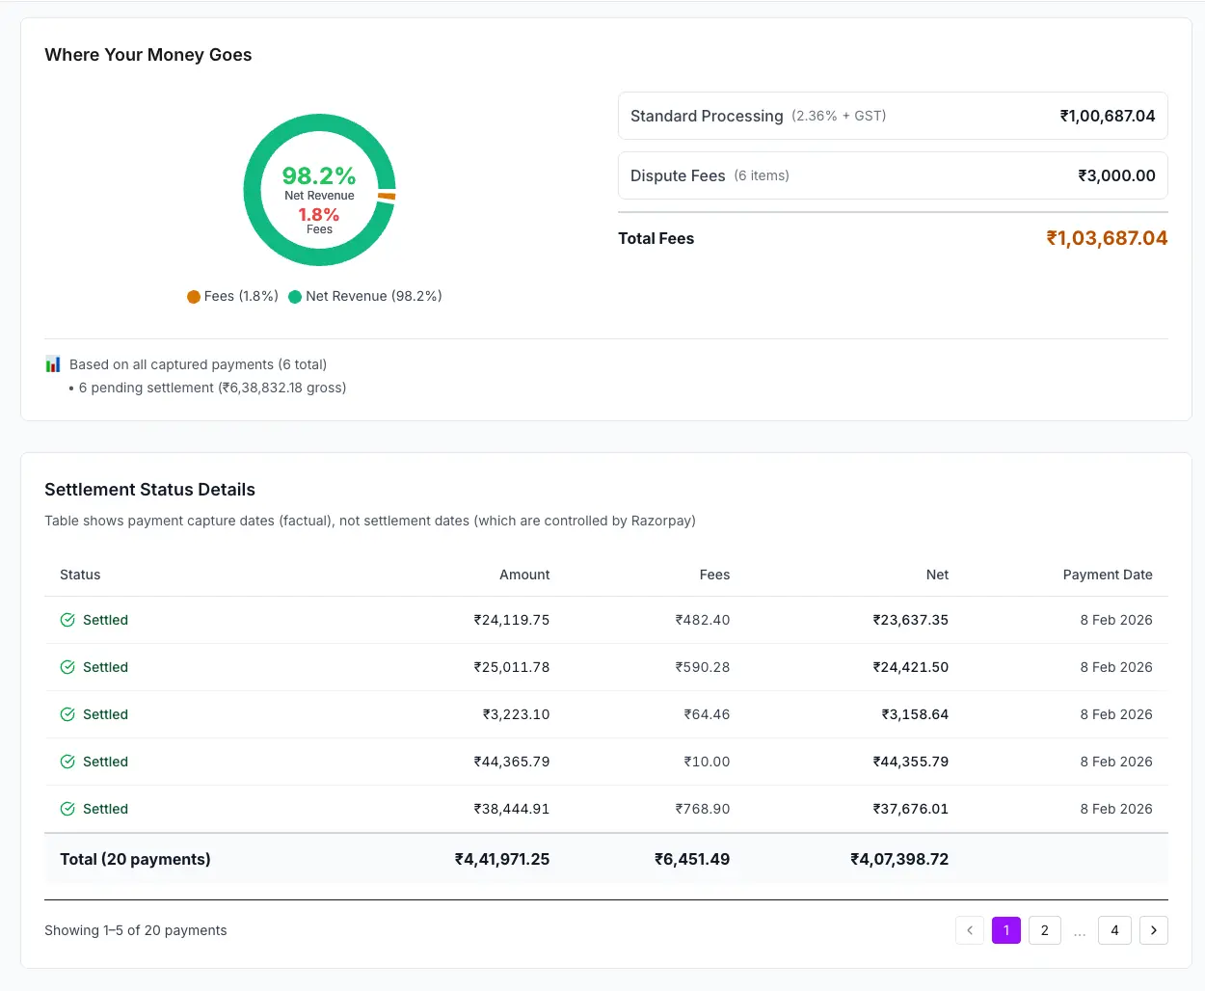Image resolution: width=1205 pixels, height=991 pixels.
Task: Click the amount ₹3,223.10
Action: tap(516, 714)
